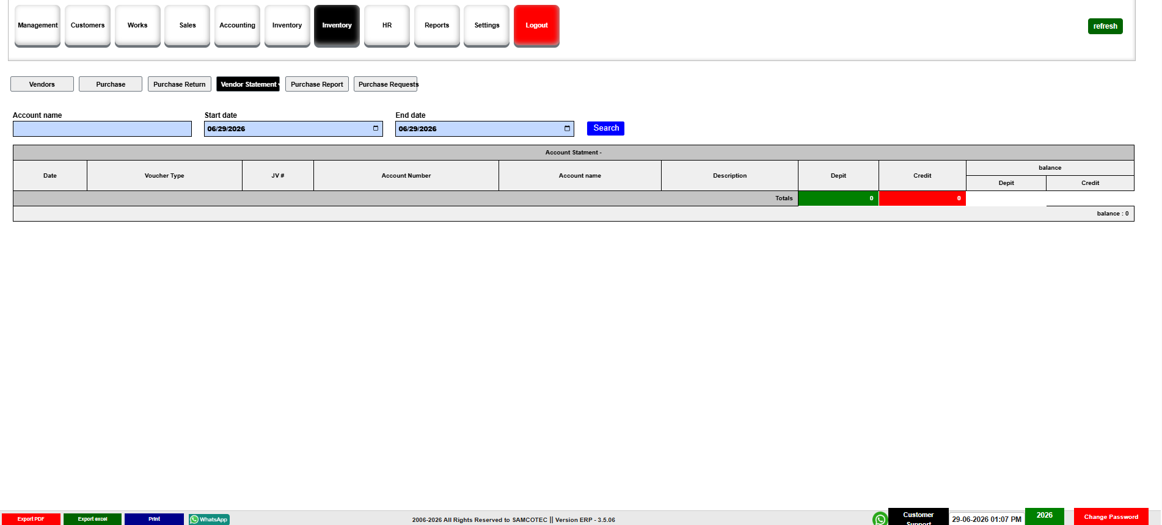Image resolution: width=1162 pixels, height=525 pixels.
Task: Open the Accounting menu
Action: [237, 25]
